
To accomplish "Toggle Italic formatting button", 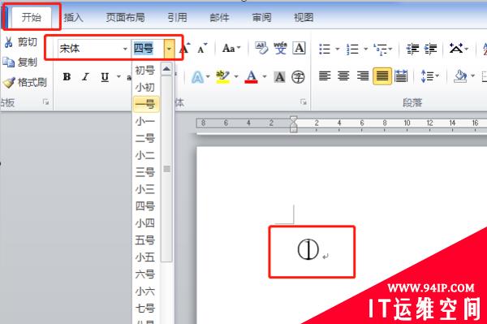I will pyautogui.click(x=85, y=76).
